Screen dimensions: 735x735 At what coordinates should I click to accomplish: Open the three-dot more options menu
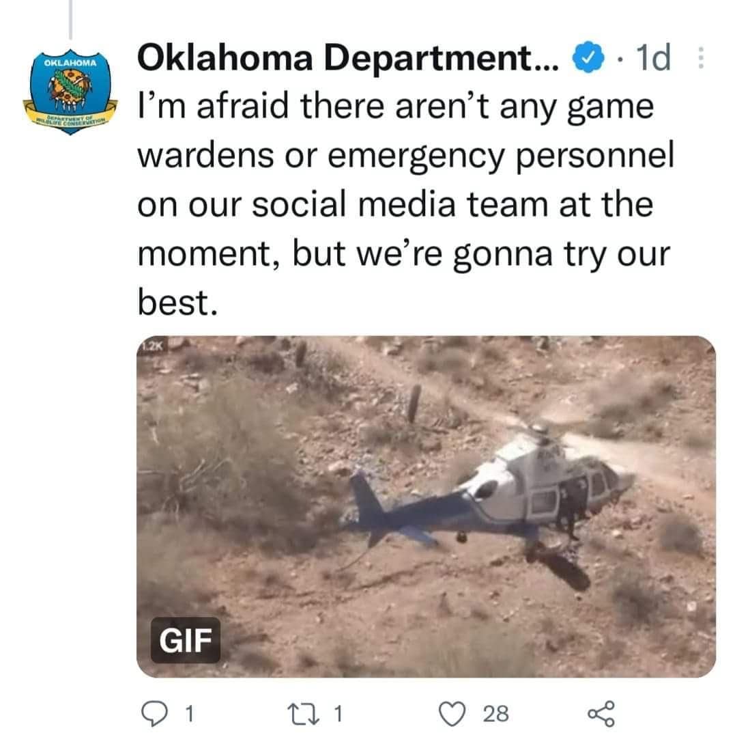(x=700, y=57)
